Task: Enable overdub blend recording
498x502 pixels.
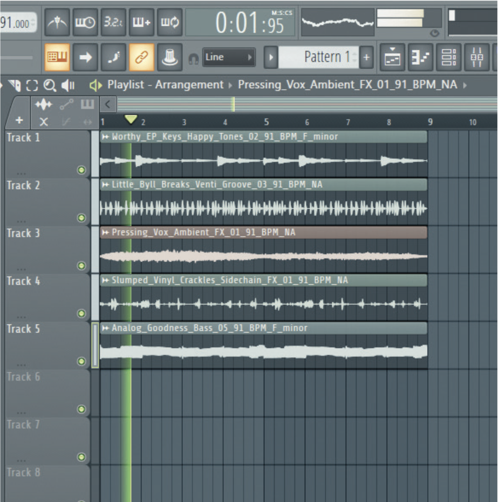Action: click(142, 22)
